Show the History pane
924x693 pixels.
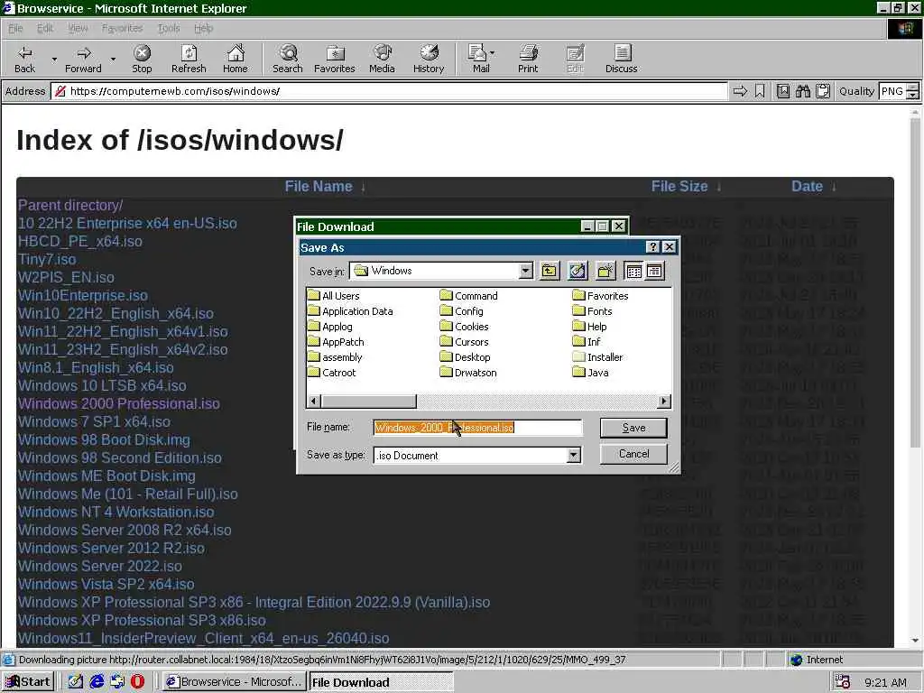pyautogui.click(x=429, y=59)
